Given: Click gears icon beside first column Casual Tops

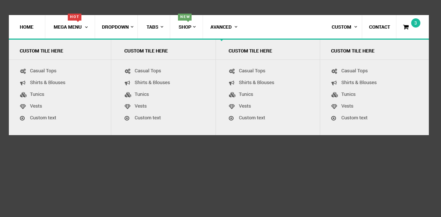Looking at the screenshot, I should [x=23, y=71].
